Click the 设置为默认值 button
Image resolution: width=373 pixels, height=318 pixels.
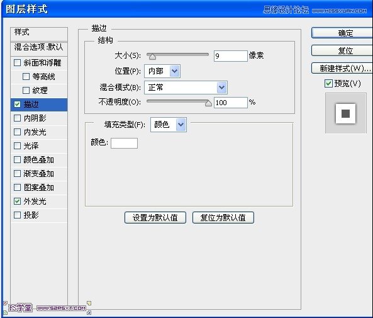(155, 217)
